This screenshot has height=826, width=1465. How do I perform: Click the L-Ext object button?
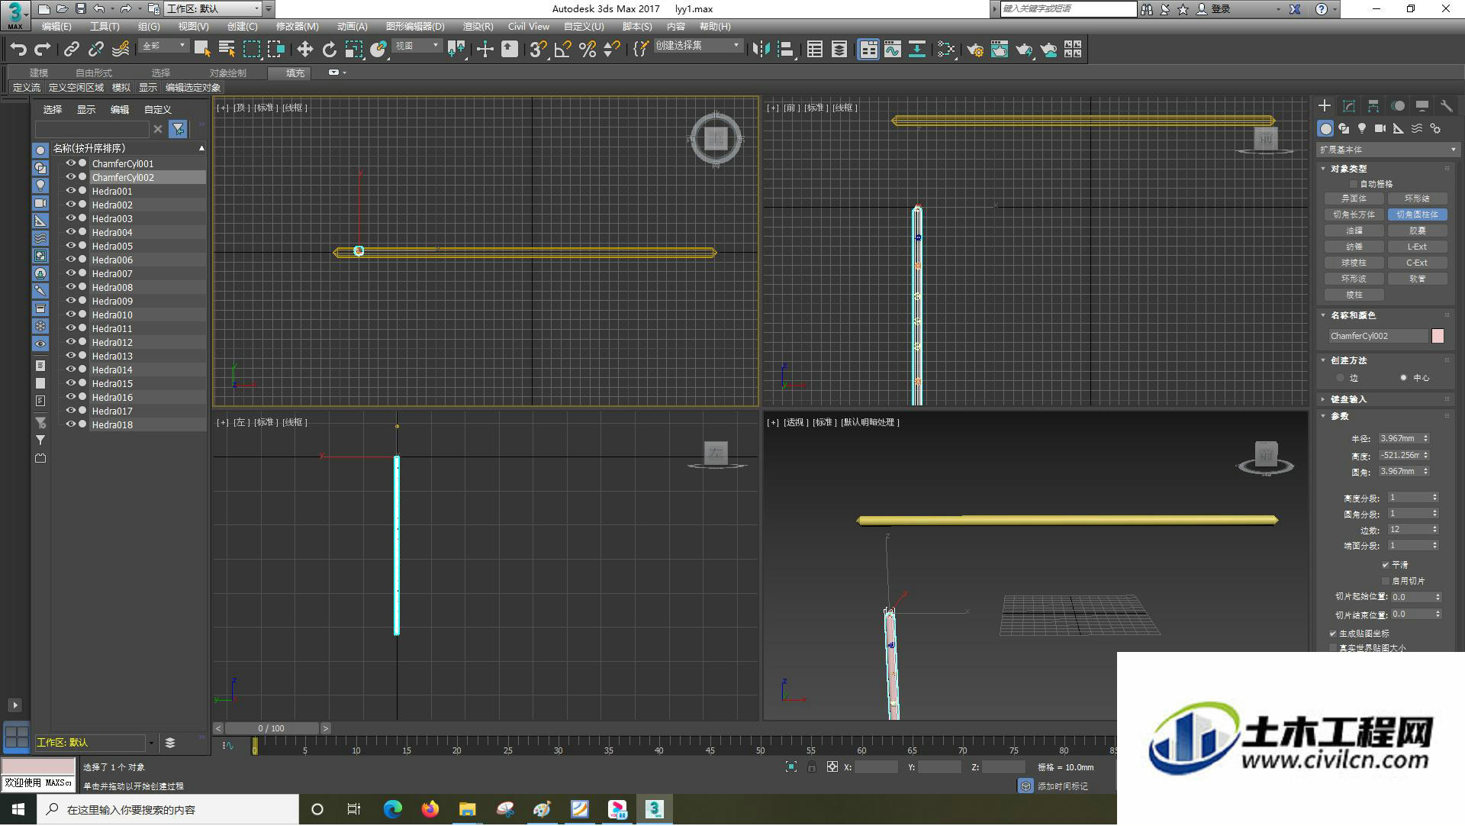click(x=1417, y=247)
